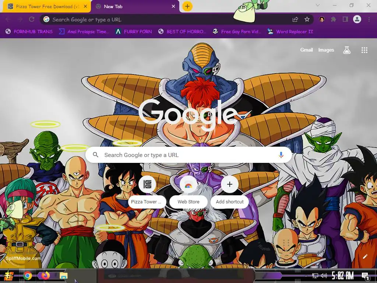Restore down the Chrome window

(x=352, y=5)
